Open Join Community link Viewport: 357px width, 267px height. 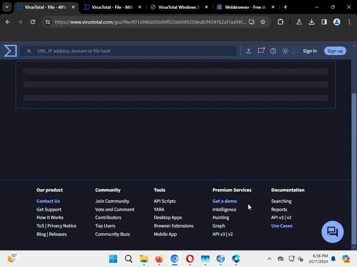click(112, 201)
